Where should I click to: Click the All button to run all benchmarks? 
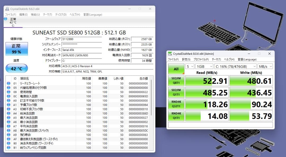tap(176, 69)
